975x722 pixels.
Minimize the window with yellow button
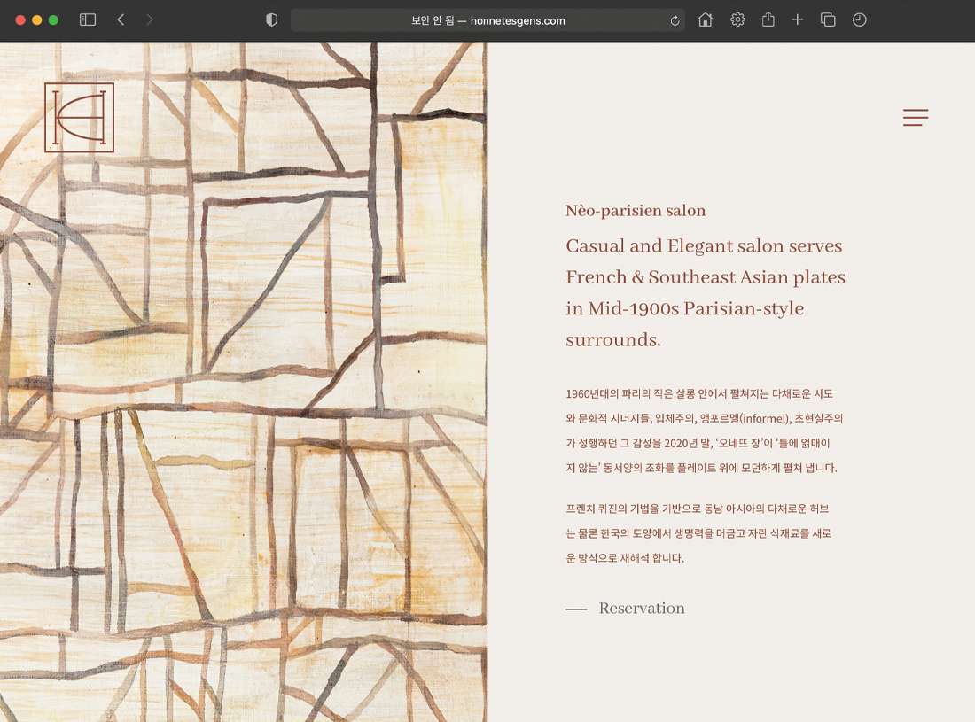pyautogui.click(x=37, y=19)
